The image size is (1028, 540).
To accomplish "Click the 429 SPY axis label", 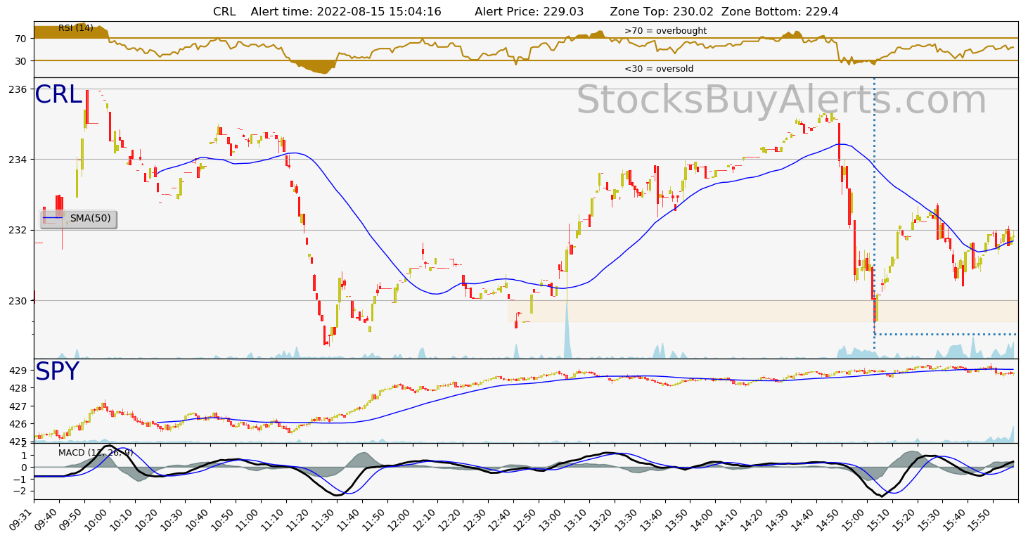I will [x=19, y=371].
